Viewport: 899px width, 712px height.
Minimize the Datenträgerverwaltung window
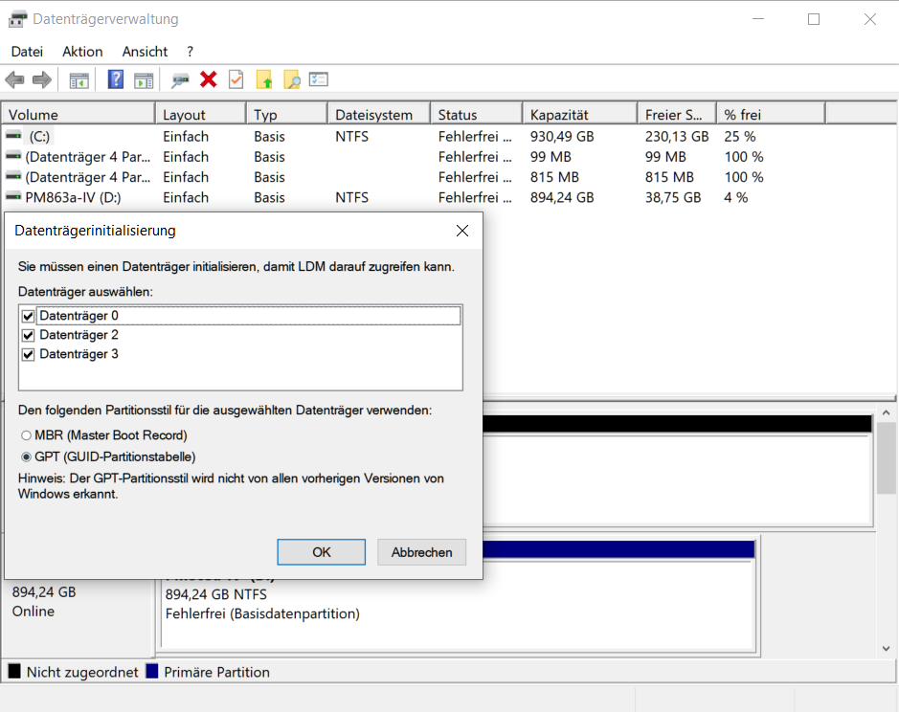[x=758, y=19]
